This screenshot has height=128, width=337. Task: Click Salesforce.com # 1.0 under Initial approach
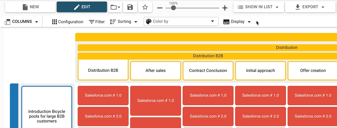click(261, 95)
